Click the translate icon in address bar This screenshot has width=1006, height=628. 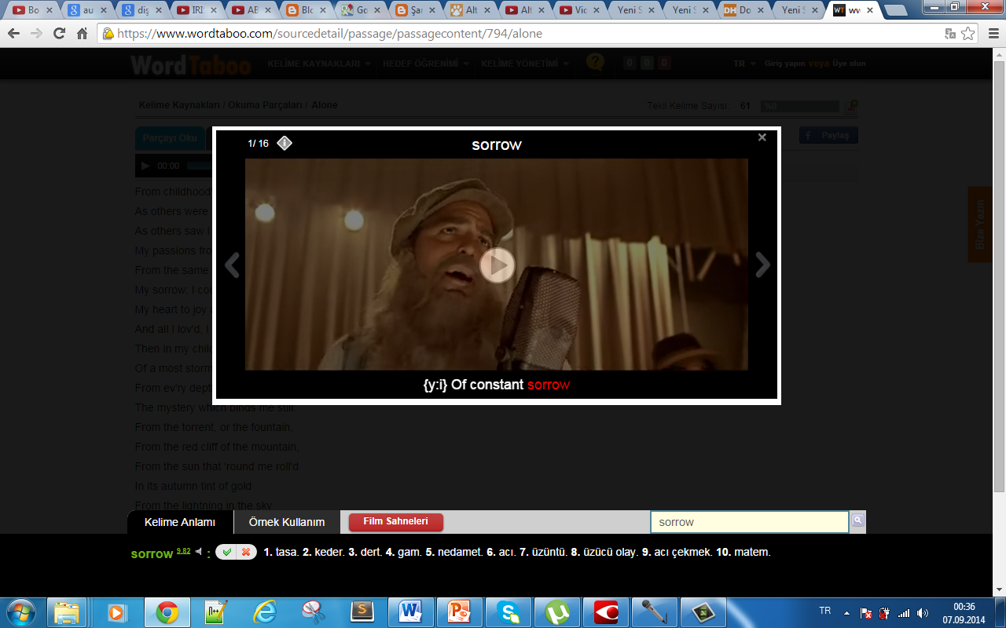950,34
